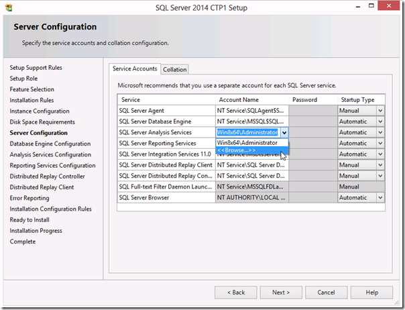Click Instance Configuration step in sidebar

(x=40, y=111)
